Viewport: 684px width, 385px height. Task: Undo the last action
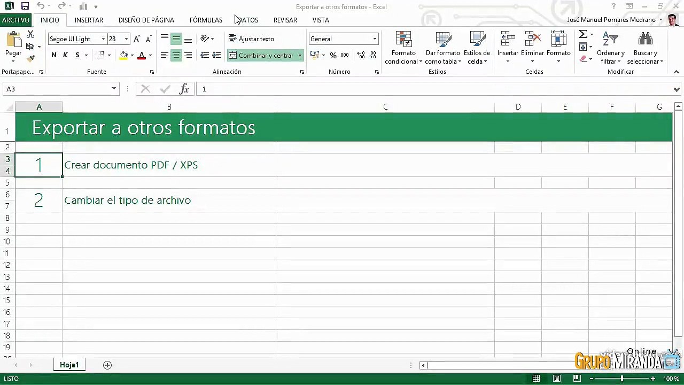(41, 6)
